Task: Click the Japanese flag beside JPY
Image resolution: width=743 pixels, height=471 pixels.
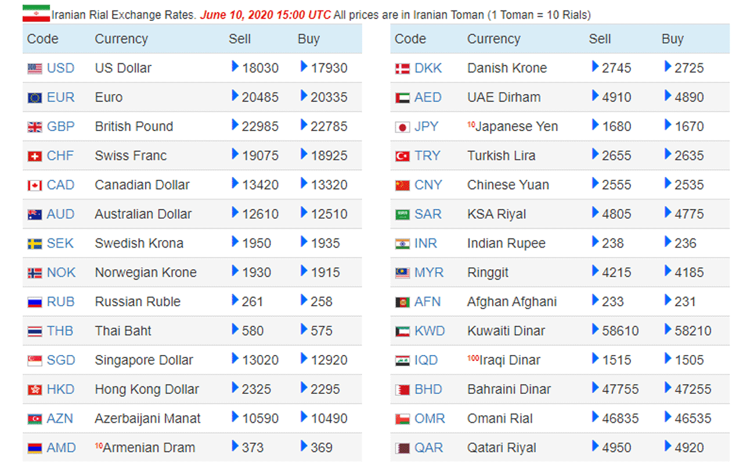Action: [402, 127]
